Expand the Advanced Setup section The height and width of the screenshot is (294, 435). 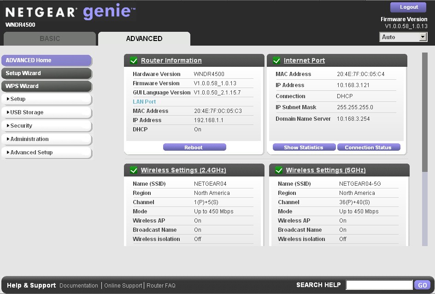47,152
